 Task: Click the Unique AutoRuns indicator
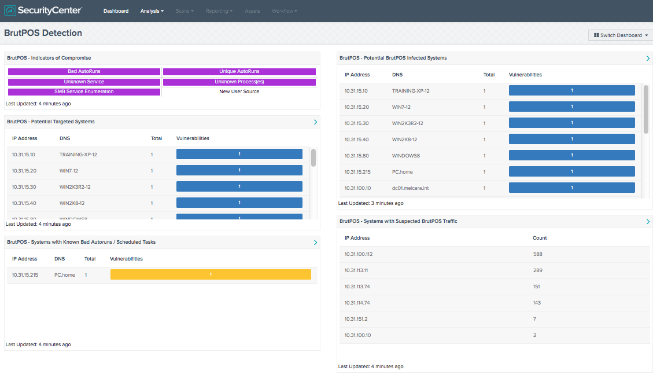pyautogui.click(x=239, y=72)
